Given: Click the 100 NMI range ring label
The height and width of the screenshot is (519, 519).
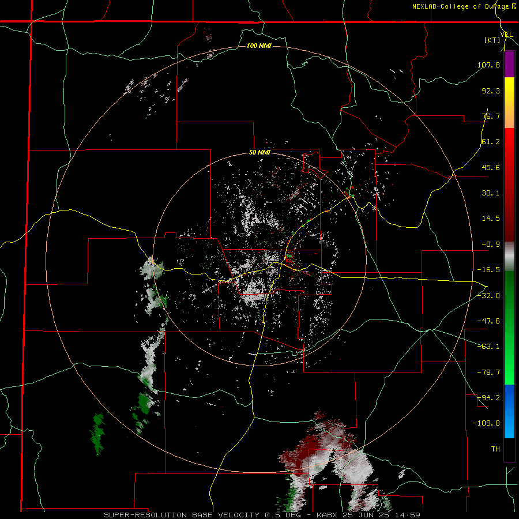Looking at the screenshot, I should tap(259, 46).
